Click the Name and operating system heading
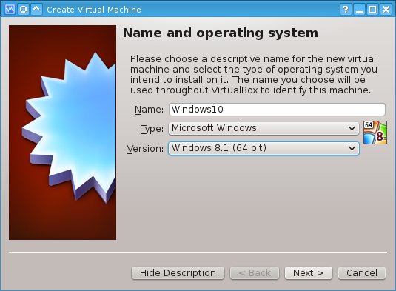Screen dimensions: 396x291 pos(221,33)
